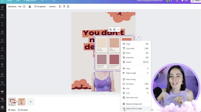Open the Uploads panel

[x=2, y=40]
